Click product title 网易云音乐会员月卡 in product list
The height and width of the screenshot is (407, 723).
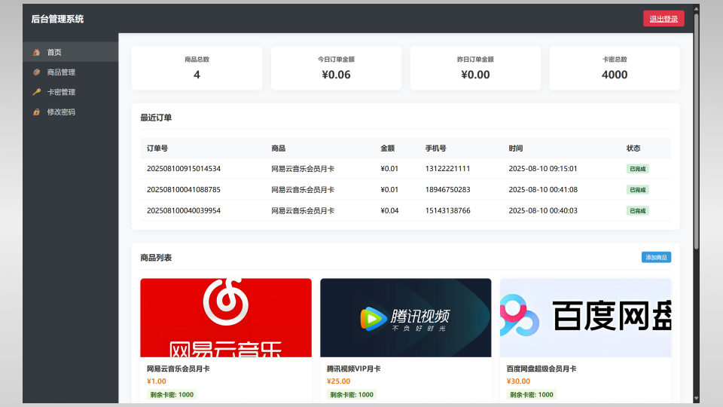(178, 369)
